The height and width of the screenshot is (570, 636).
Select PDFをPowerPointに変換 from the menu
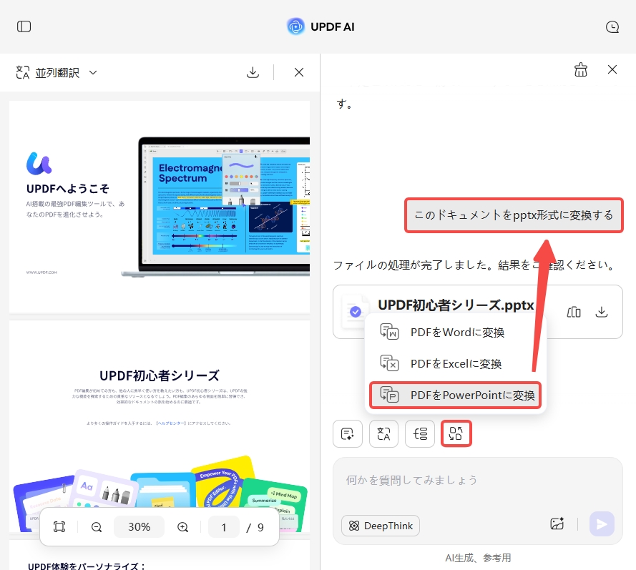[455, 395]
